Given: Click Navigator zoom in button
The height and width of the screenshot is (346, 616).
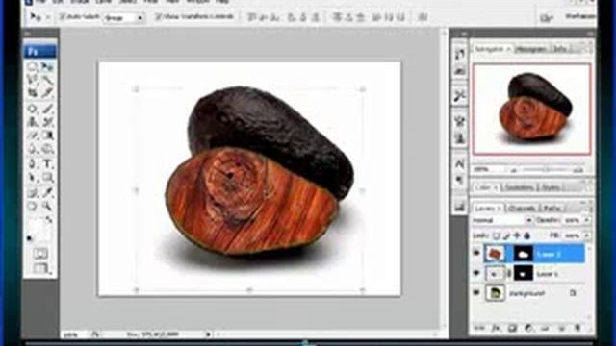Looking at the screenshot, I should [x=577, y=170].
